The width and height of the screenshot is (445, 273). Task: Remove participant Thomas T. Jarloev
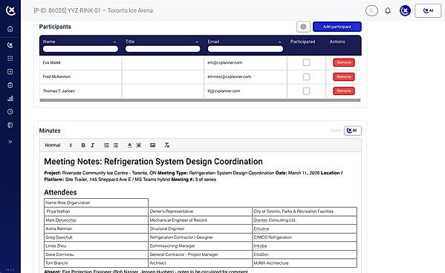point(344,91)
